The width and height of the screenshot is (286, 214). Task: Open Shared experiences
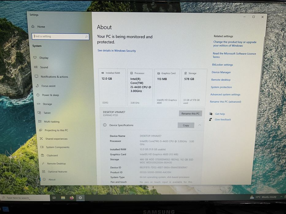tap(54, 139)
